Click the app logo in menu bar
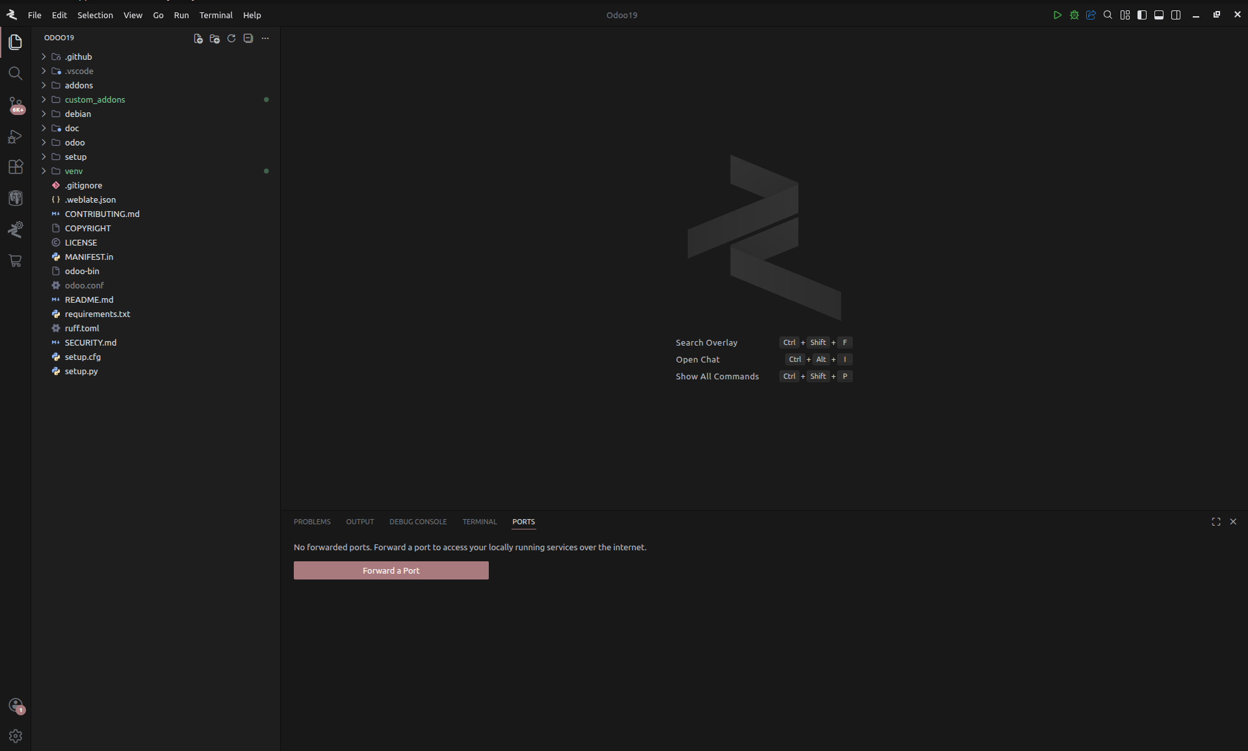 click(12, 14)
